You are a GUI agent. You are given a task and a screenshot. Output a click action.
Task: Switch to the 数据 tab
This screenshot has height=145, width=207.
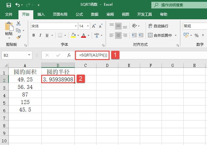pyautogui.click(x=95, y=14)
